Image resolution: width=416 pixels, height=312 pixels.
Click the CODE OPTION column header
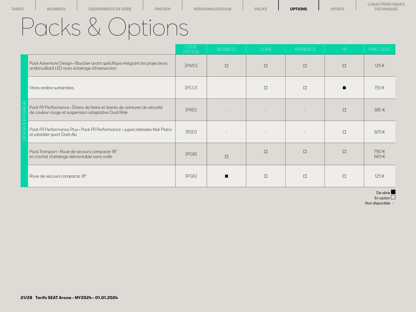[x=191, y=49]
